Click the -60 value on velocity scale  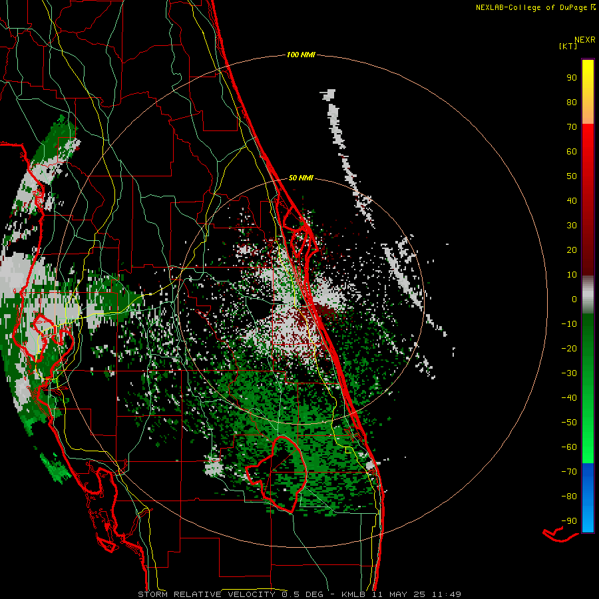click(x=569, y=447)
